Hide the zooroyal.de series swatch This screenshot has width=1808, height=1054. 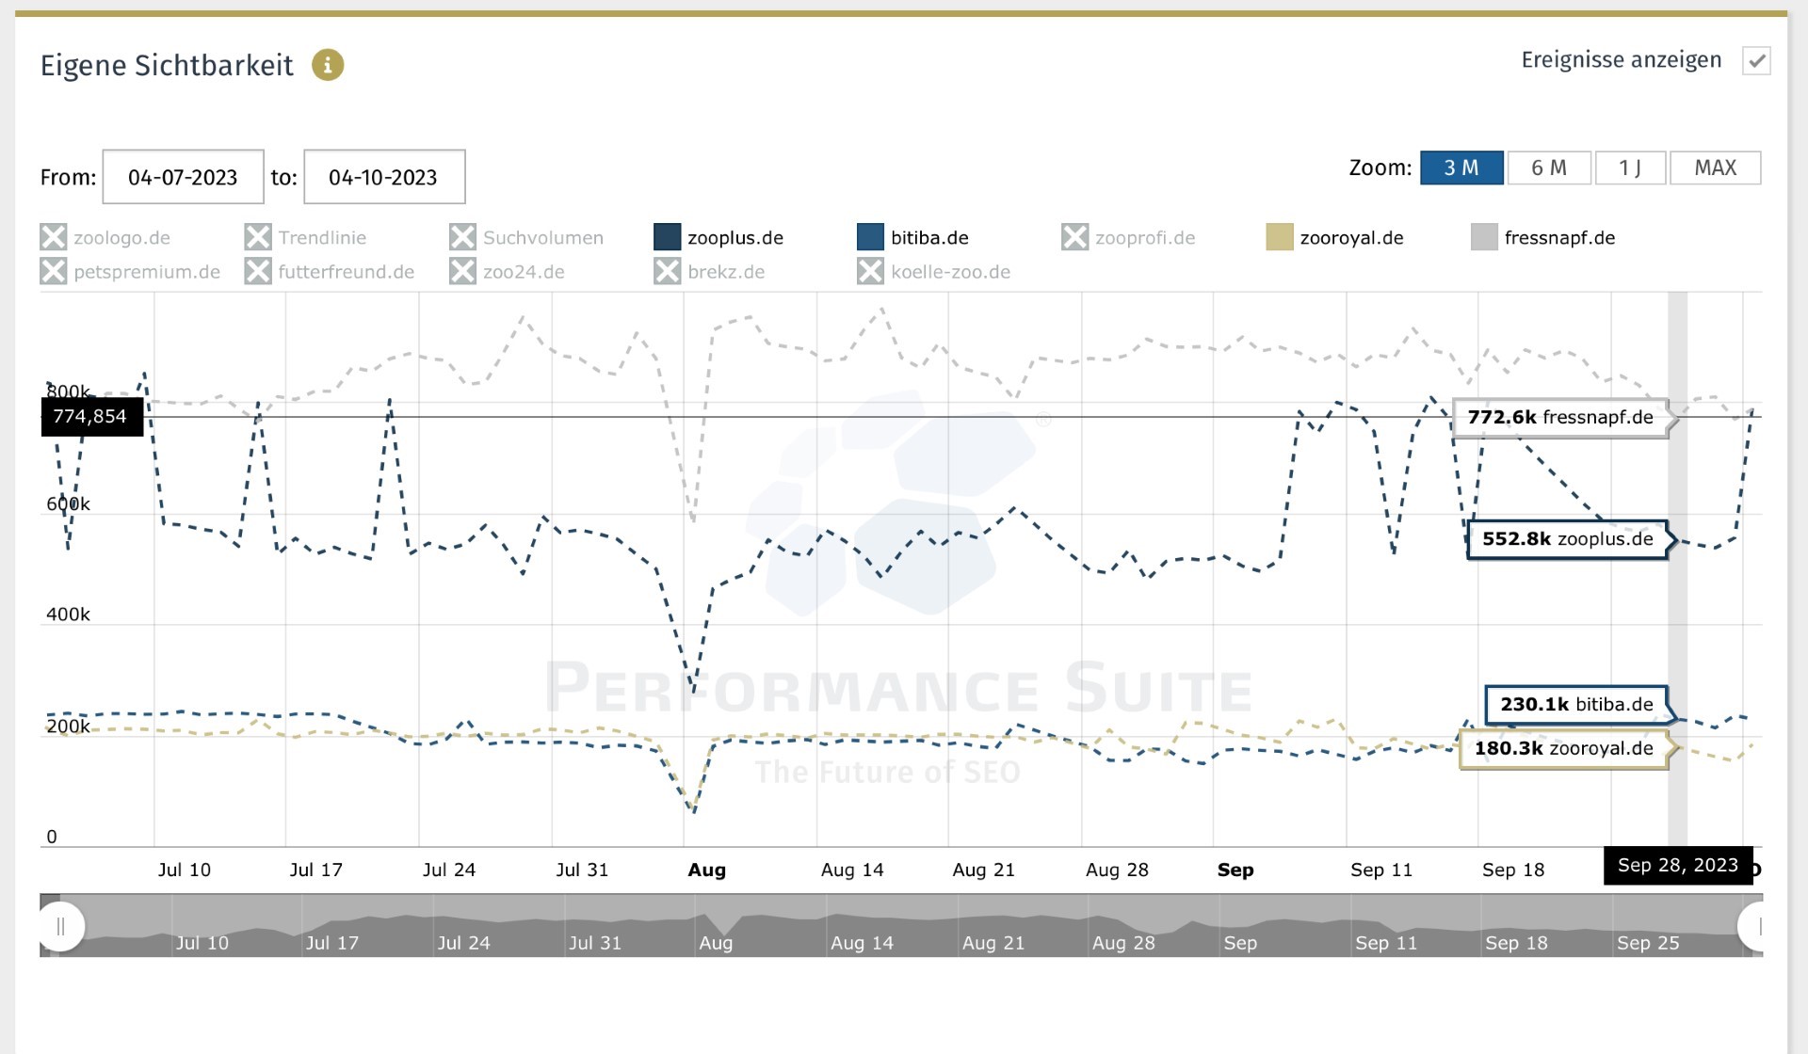point(1280,237)
